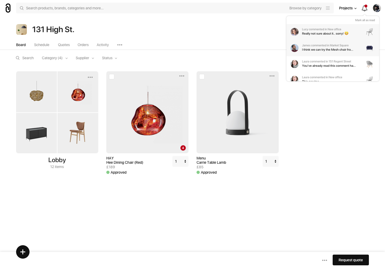The height and width of the screenshot is (268, 385).
Task: Click the Carrie Table Lamb name
Action: [211, 162]
